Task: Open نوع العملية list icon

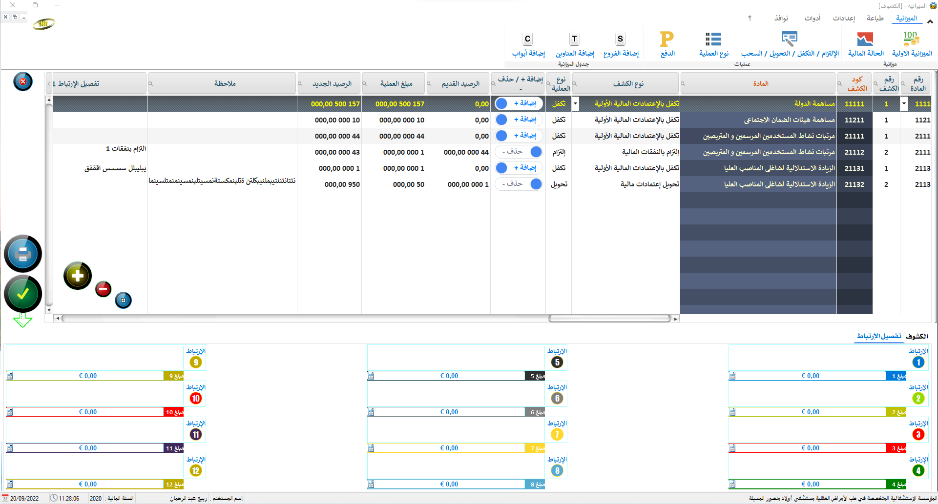Action: (713, 39)
